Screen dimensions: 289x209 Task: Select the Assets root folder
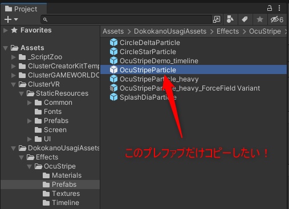[50, 48]
